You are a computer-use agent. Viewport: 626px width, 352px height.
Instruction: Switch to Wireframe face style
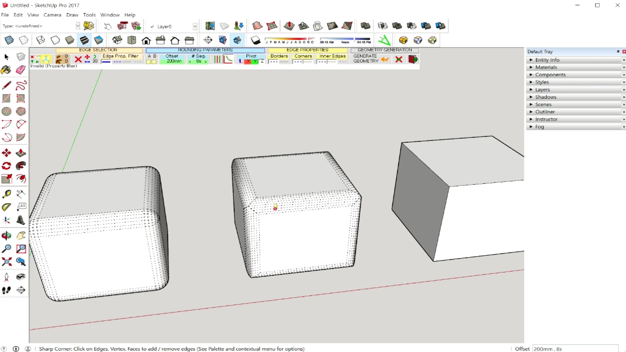41,40
